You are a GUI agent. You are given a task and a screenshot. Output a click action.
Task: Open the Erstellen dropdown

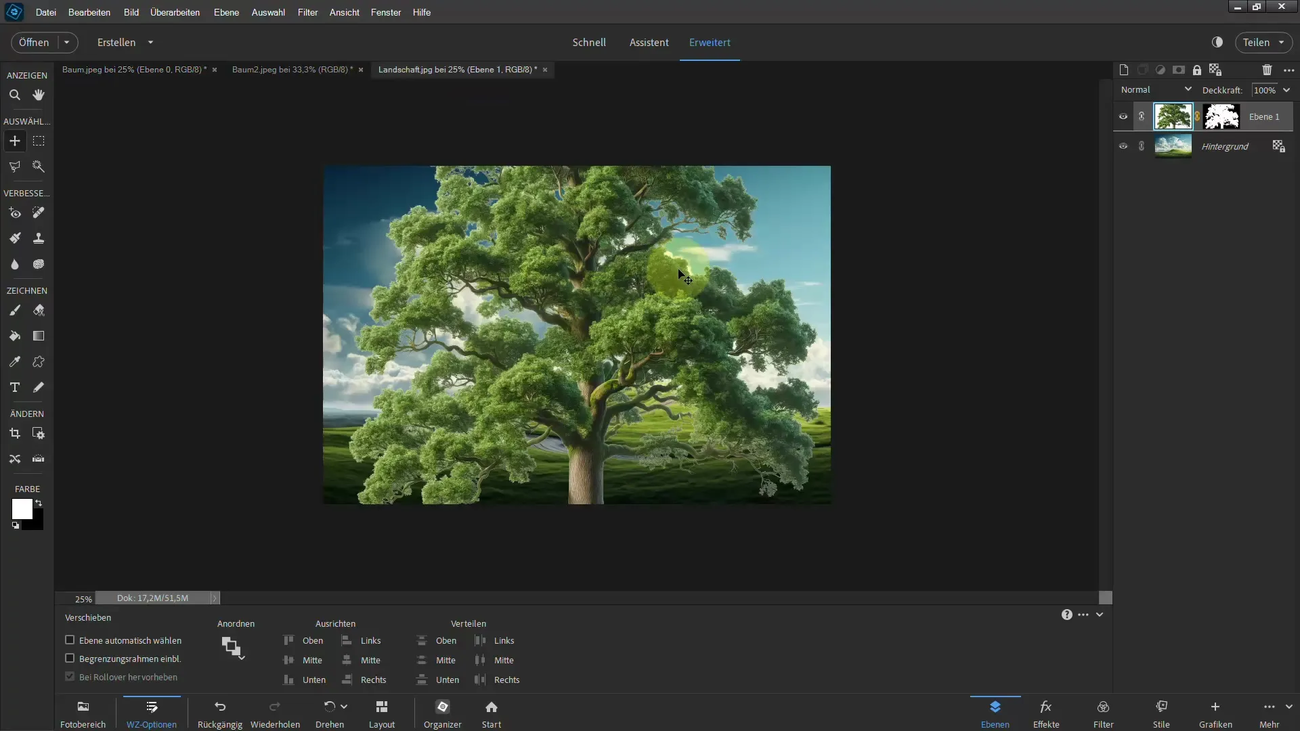pyautogui.click(x=125, y=42)
